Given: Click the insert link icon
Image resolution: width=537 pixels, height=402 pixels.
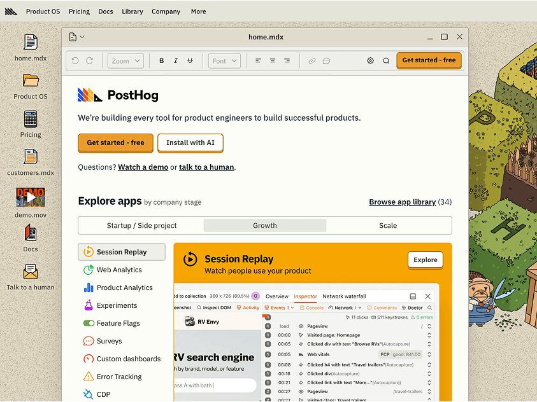Looking at the screenshot, I should [311, 61].
